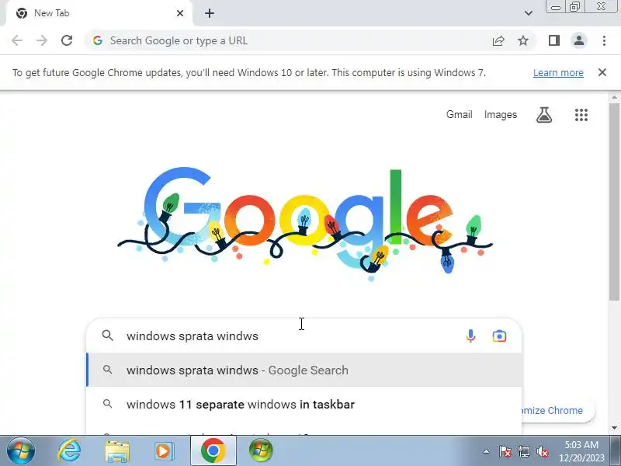Open the profile avatar icon
Screen dimensions: 621x466
pos(579,40)
